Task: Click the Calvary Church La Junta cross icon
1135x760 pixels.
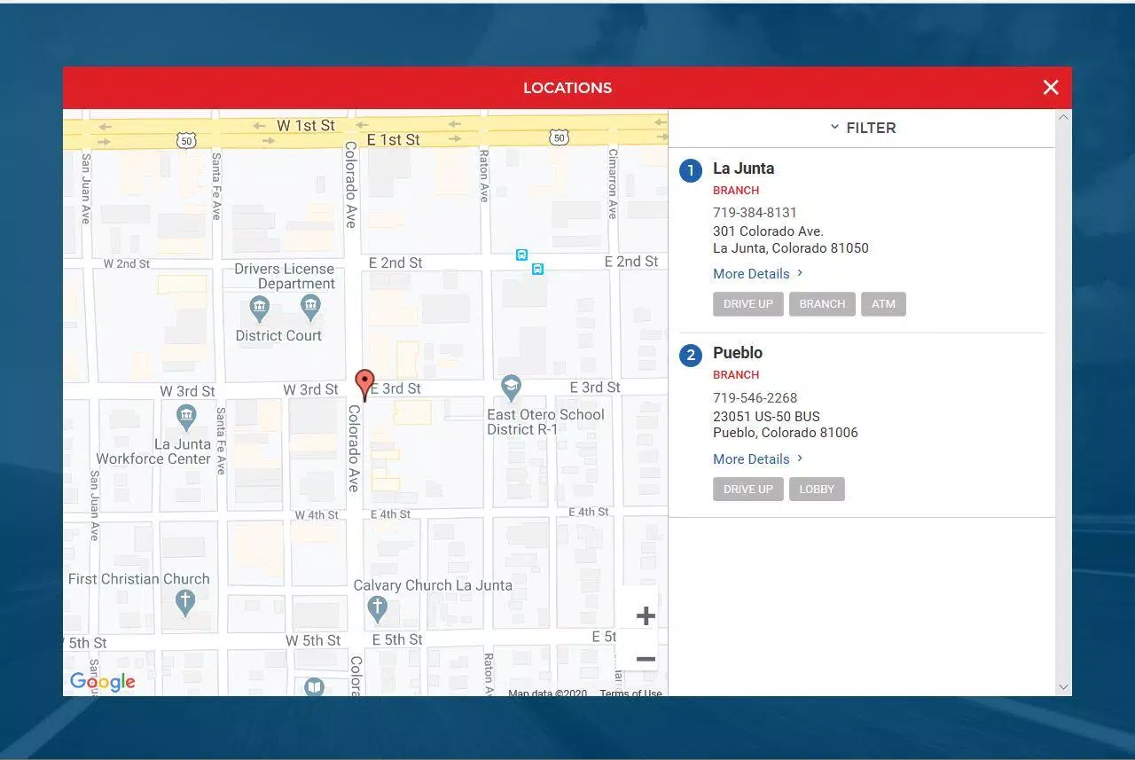Action: point(378,608)
